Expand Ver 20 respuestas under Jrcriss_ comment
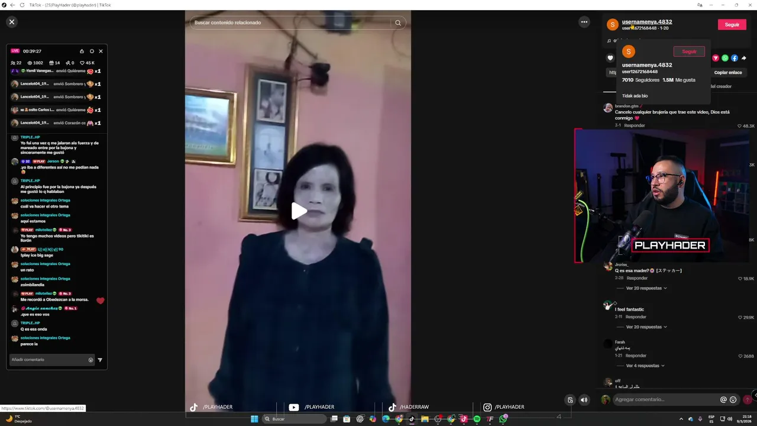This screenshot has height=426, width=757. coord(646,288)
